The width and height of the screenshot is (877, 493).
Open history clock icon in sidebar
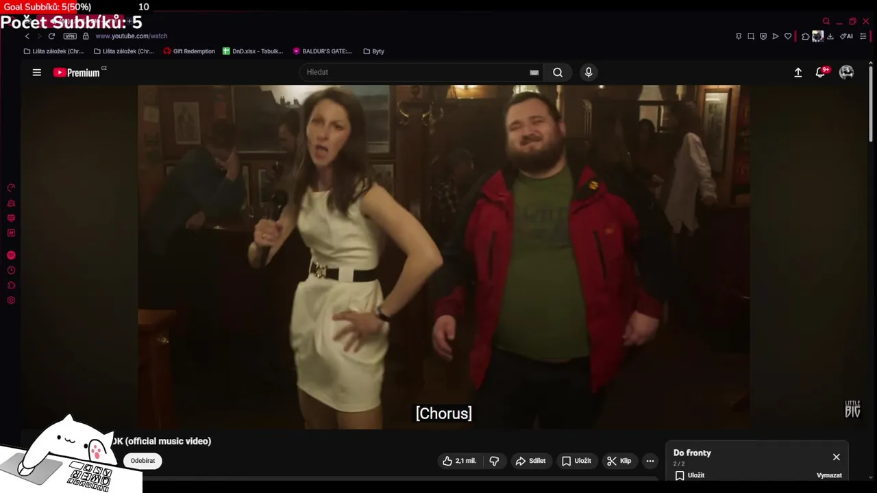pos(11,270)
